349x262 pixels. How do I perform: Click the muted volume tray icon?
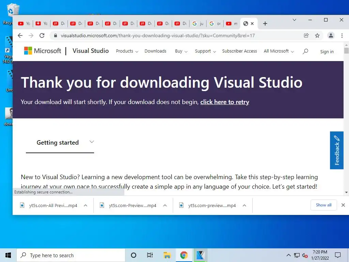[305, 255]
